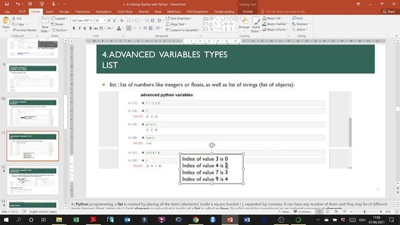Image resolution: width=400 pixels, height=225 pixels.
Task: Open Shape Outline options
Action: coord(276,24)
